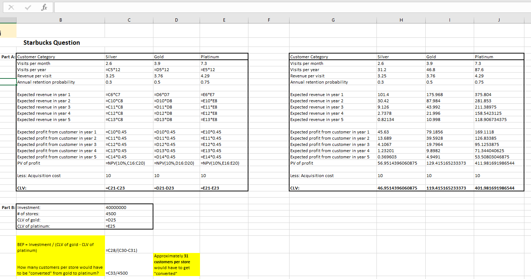Select the =NPV(10%,E16:E20) cell
This screenshot has width=531, height=279.
coord(224,163)
